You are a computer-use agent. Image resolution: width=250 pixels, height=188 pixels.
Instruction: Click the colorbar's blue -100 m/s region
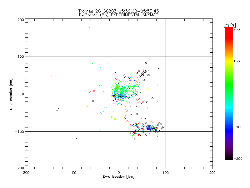tap(229, 127)
